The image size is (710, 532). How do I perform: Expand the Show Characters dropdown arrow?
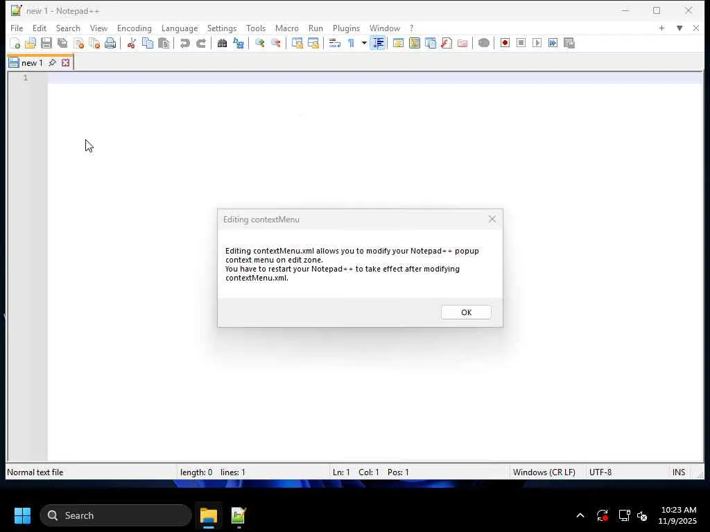click(x=363, y=43)
